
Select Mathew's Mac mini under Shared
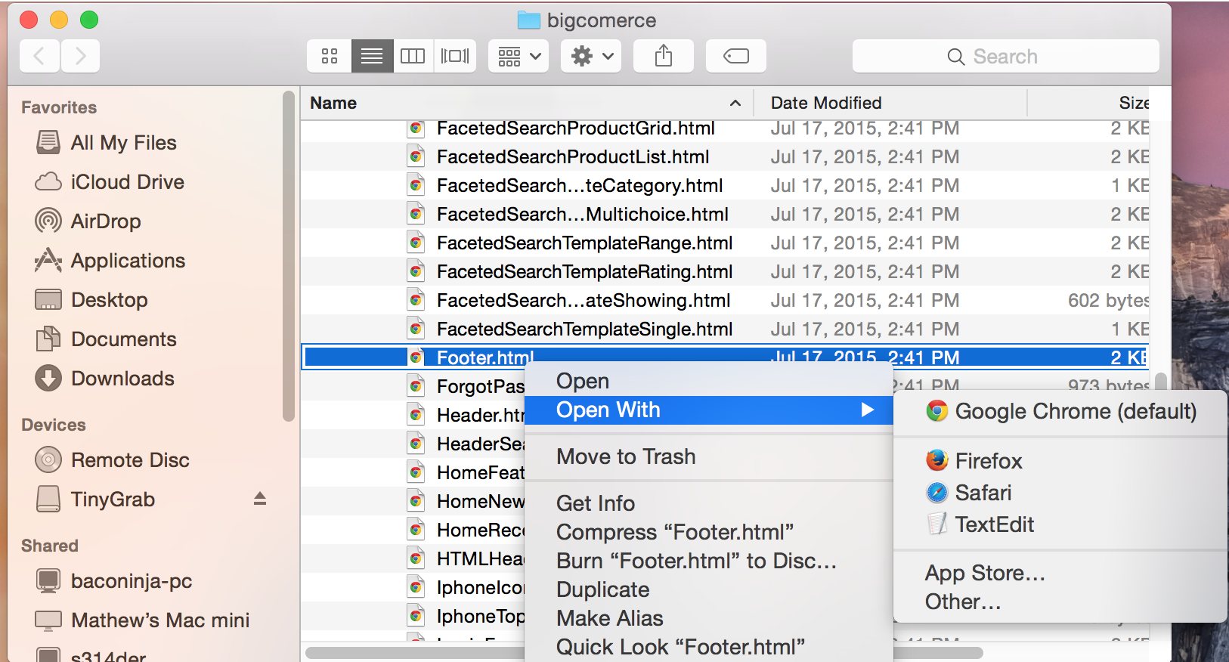point(143,620)
